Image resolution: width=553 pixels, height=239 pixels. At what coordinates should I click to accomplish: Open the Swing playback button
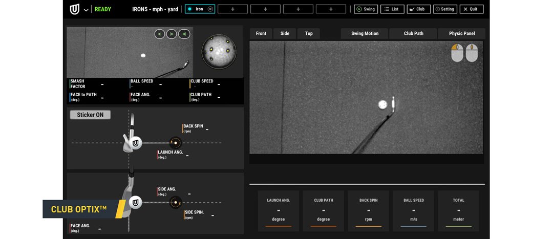(366, 9)
